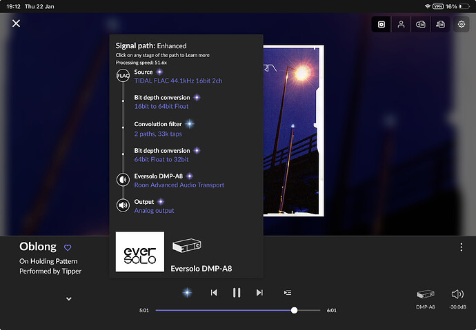Open the lyrics view icon

pyautogui.click(x=440, y=24)
